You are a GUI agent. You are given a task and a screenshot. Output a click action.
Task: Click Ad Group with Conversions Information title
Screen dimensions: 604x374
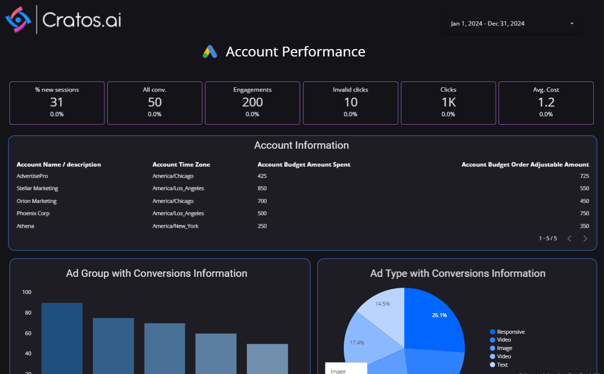157,273
